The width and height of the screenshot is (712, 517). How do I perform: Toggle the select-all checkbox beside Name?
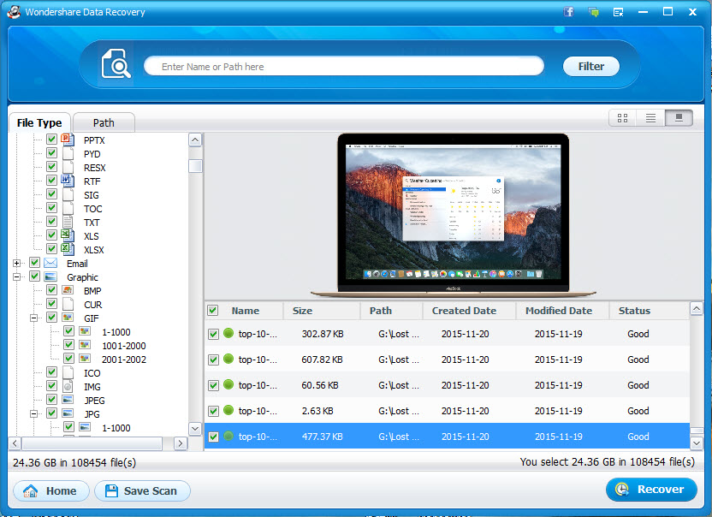pyautogui.click(x=212, y=311)
